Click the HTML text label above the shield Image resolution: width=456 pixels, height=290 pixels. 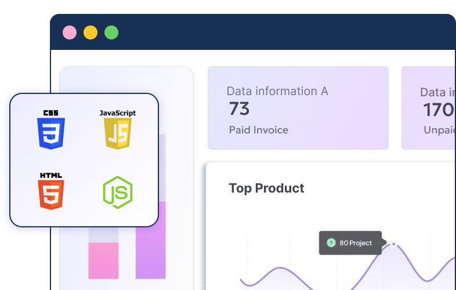coord(51,175)
